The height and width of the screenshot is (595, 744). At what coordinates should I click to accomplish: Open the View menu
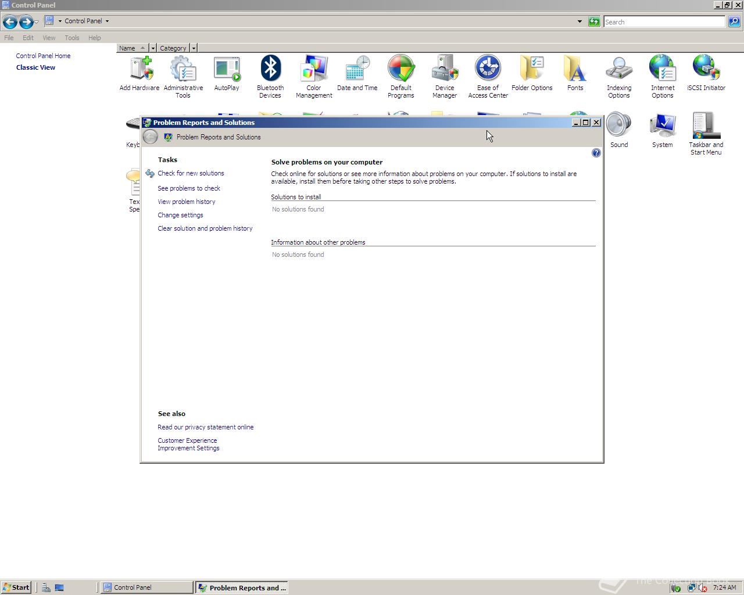click(x=49, y=38)
